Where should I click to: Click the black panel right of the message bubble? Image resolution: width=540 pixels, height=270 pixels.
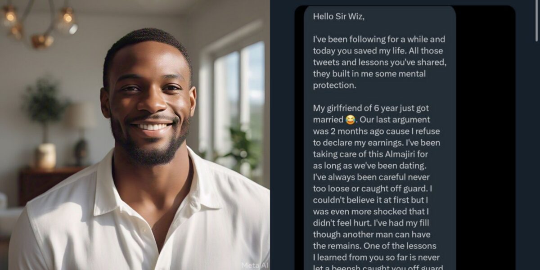485,135
